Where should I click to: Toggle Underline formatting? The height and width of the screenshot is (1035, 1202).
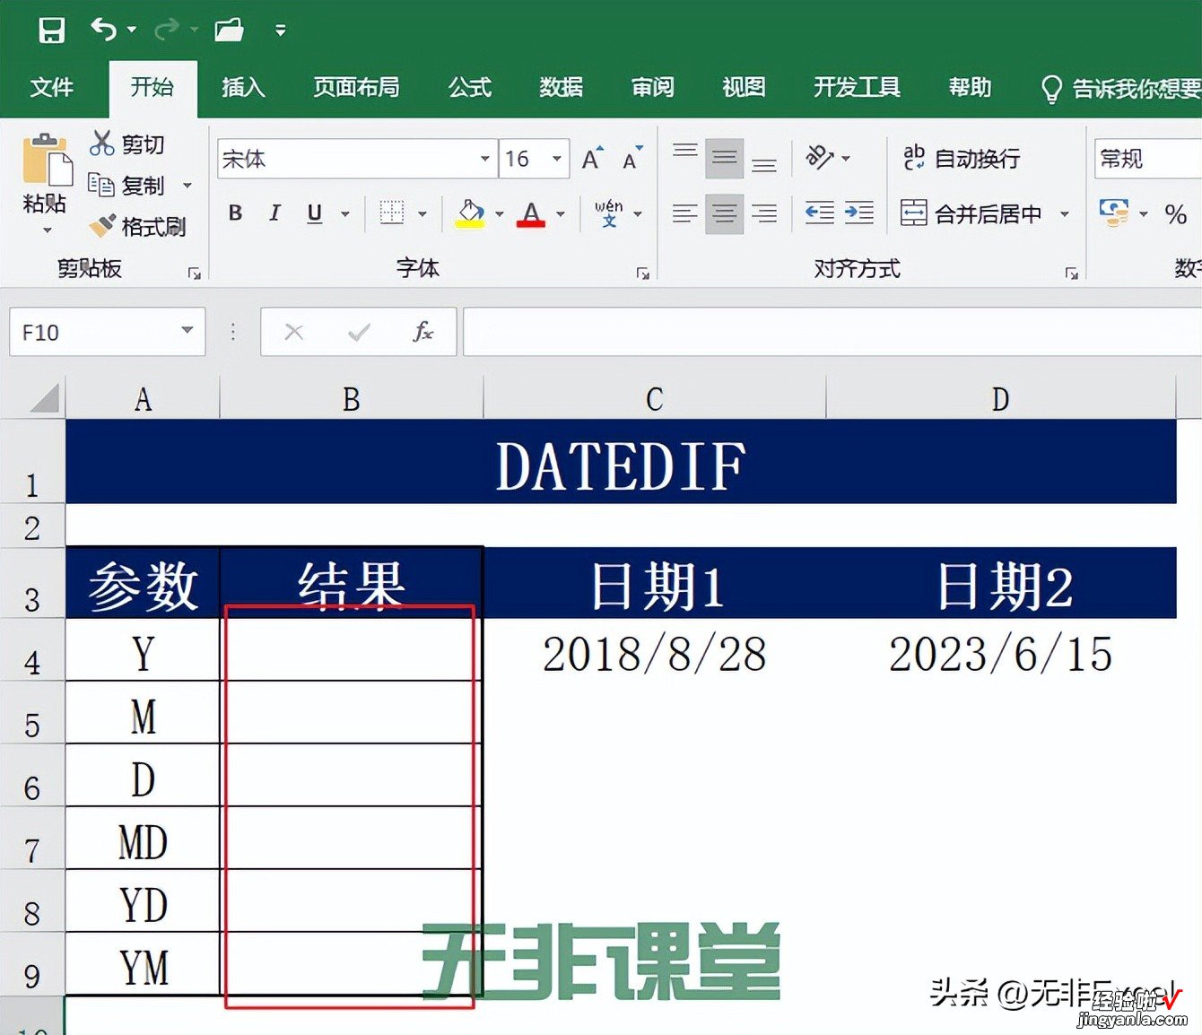(314, 213)
